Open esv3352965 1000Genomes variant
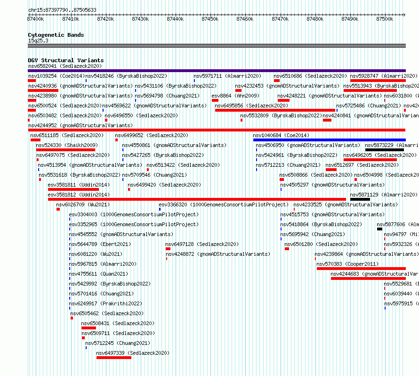This screenshot has width=419, height=376. pos(134,224)
